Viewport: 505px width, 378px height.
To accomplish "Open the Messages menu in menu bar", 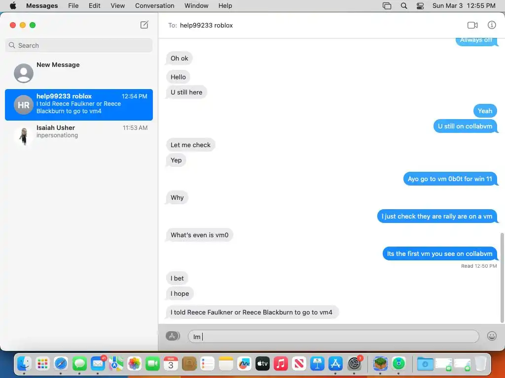I will pos(42,5).
